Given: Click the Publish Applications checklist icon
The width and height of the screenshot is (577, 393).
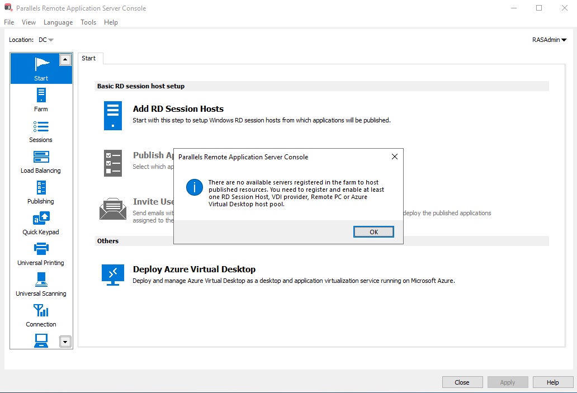Looking at the screenshot, I should point(112,163).
